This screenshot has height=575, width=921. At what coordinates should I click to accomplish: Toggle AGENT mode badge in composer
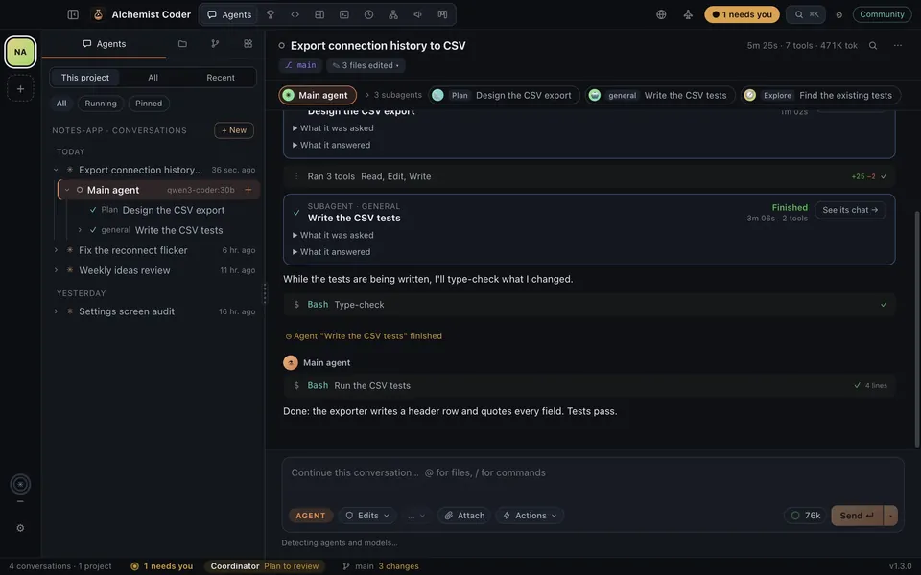pos(310,516)
